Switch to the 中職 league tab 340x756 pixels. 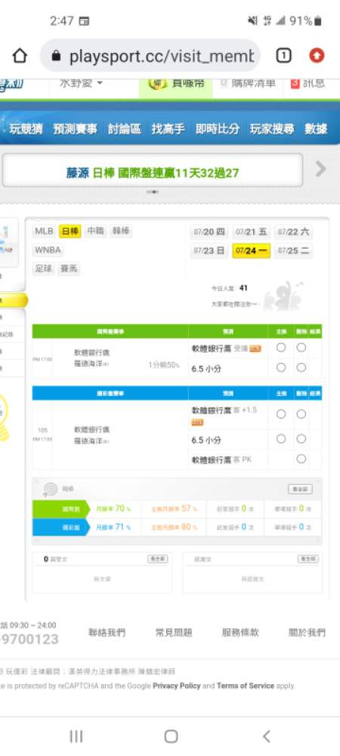pyautogui.click(x=95, y=231)
